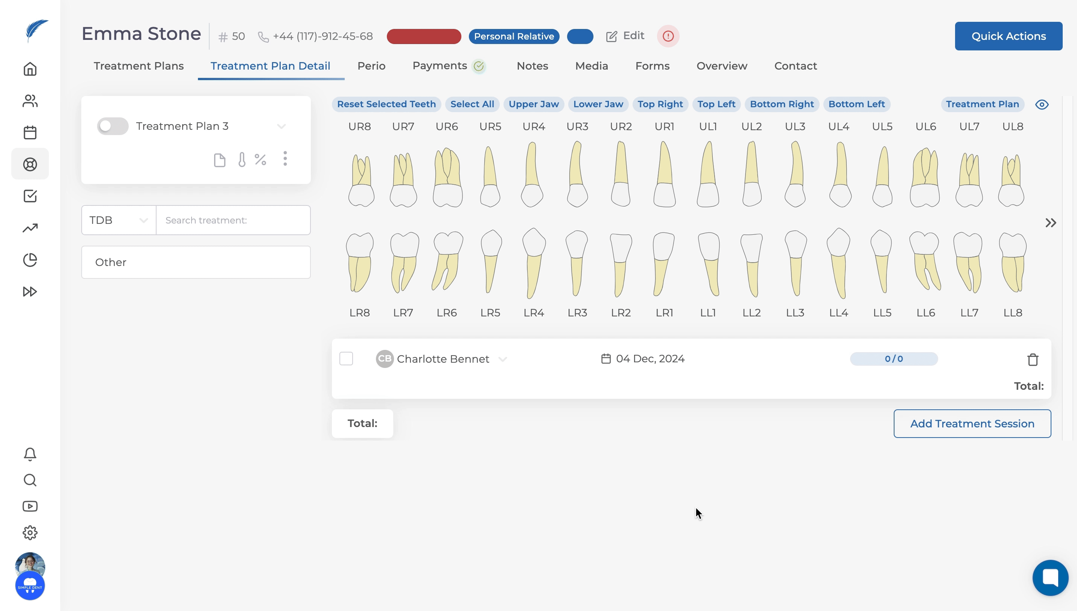Click the Quick Actions button
Viewport: 1077px width, 611px height.
click(x=1008, y=36)
